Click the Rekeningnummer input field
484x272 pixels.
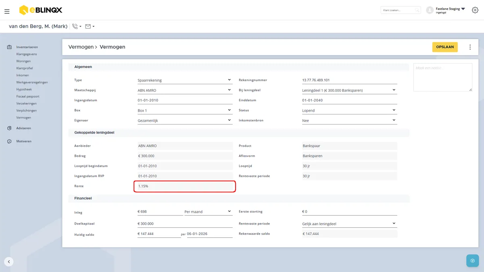click(x=350, y=80)
